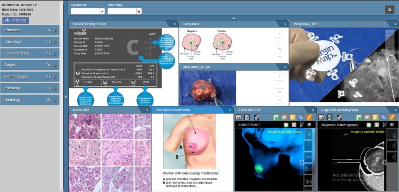Click the scissors icon in Diagnostic Mammography viewer
This screenshot has width=399, height=192.
(x=385, y=125)
